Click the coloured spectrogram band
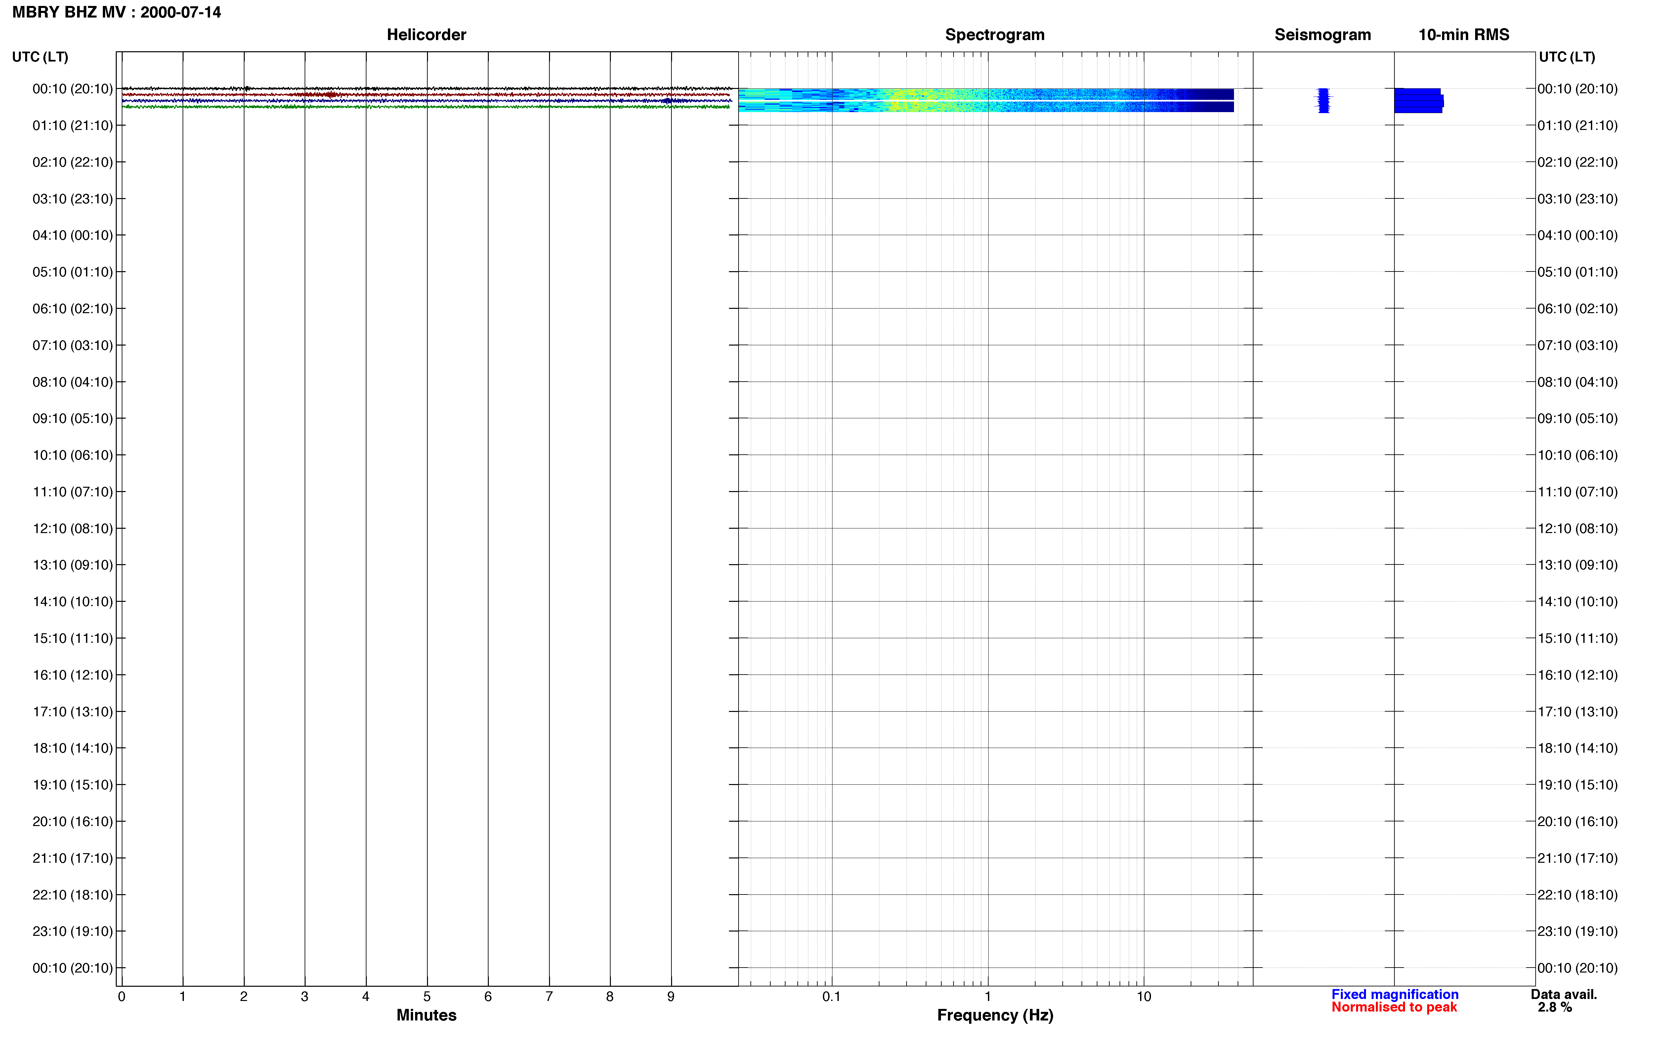The image size is (1660, 1038). coord(986,100)
